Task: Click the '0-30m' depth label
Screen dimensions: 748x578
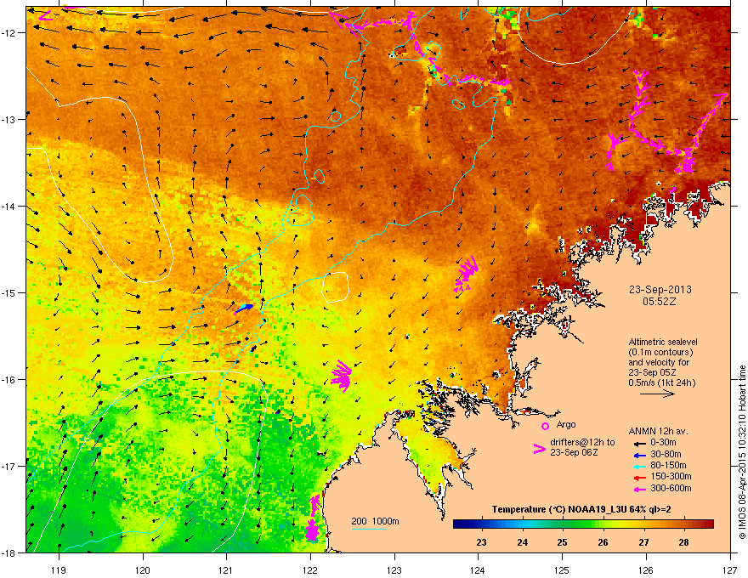Action: pos(663,443)
